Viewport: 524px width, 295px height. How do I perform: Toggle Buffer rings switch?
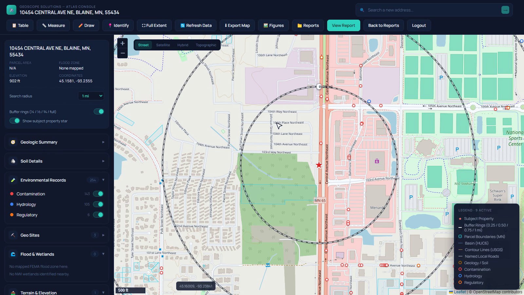[x=99, y=111]
